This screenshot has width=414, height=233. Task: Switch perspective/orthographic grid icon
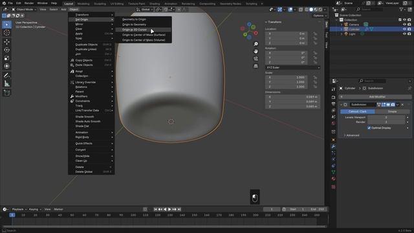click(256, 66)
